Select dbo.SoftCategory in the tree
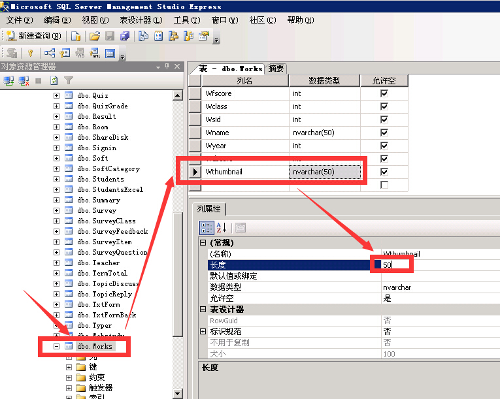The width and height of the screenshot is (500, 399). (108, 169)
